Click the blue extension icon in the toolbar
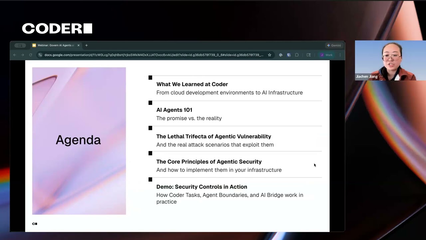This screenshot has width=426, height=240. pyautogui.click(x=289, y=55)
